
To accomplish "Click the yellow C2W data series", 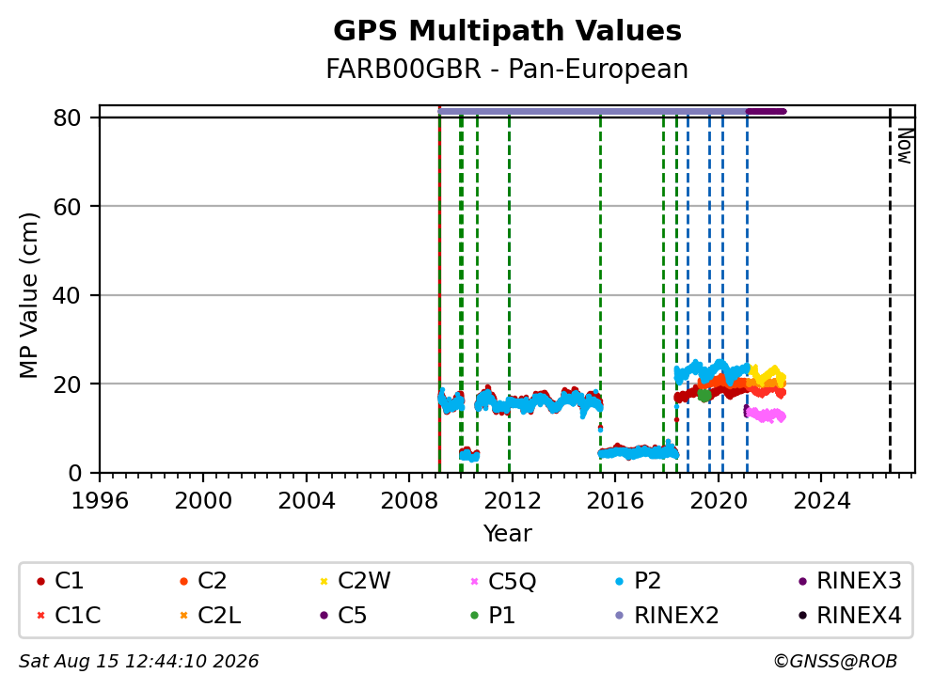I will click(x=767, y=376).
